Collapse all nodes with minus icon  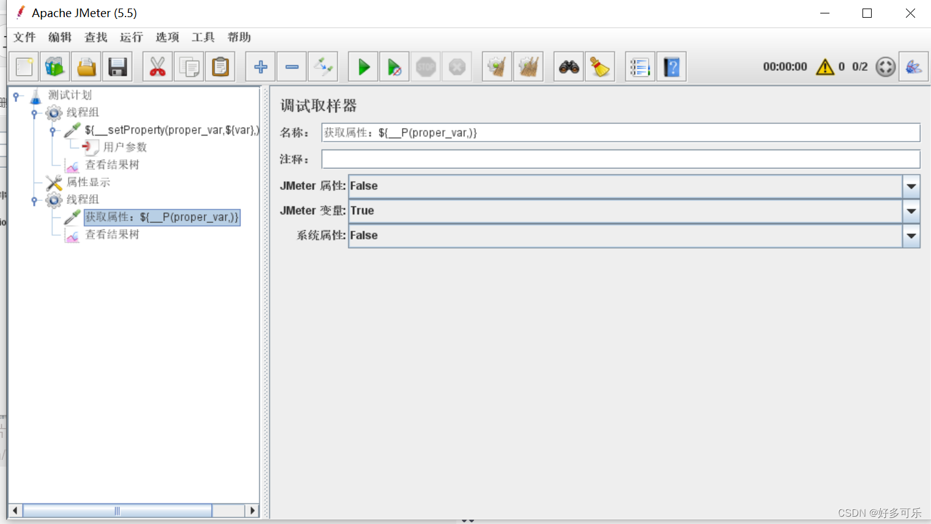click(292, 67)
